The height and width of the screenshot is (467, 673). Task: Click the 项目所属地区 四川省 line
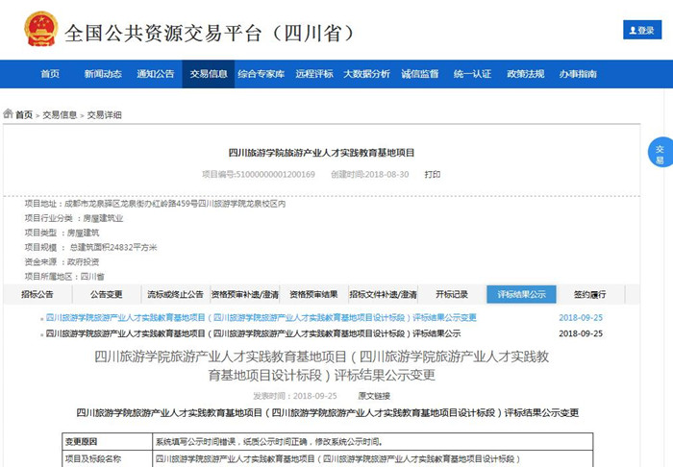64,277
